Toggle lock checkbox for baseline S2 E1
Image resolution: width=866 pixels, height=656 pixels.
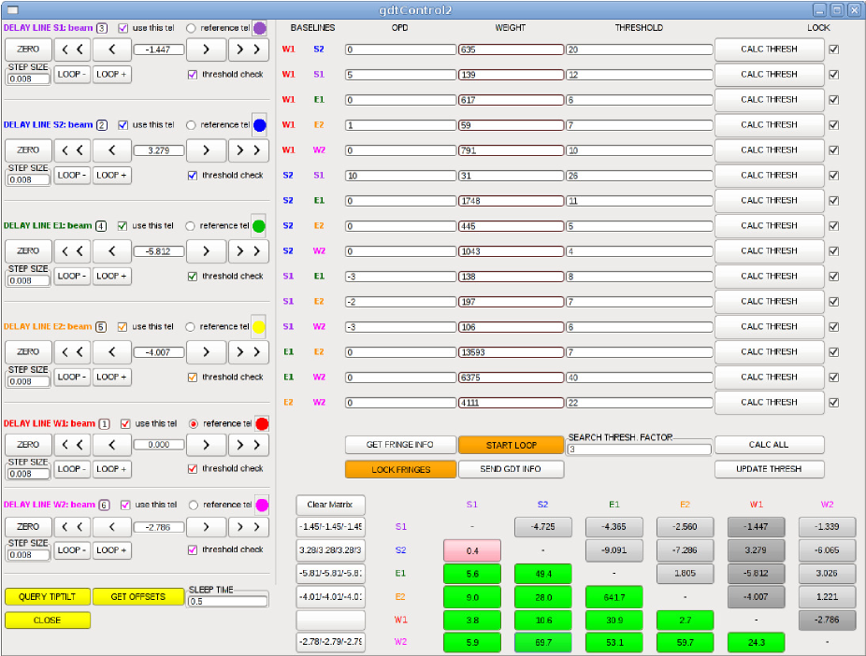(x=834, y=201)
